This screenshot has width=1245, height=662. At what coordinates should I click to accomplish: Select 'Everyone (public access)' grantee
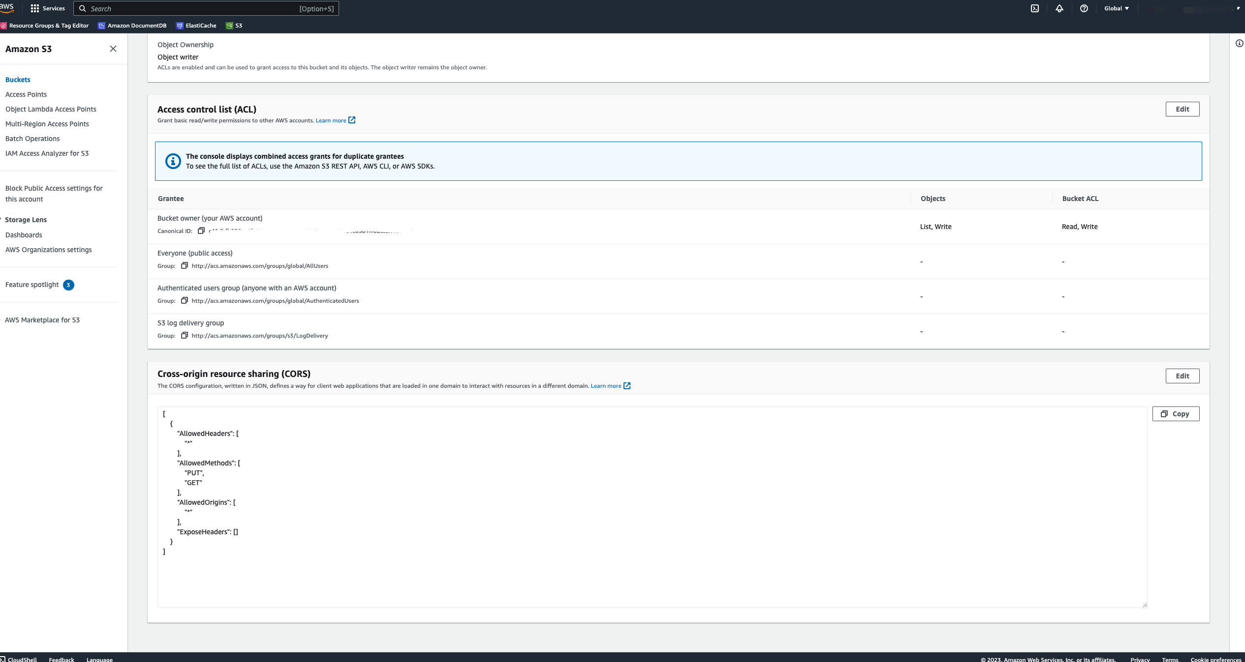tap(195, 253)
